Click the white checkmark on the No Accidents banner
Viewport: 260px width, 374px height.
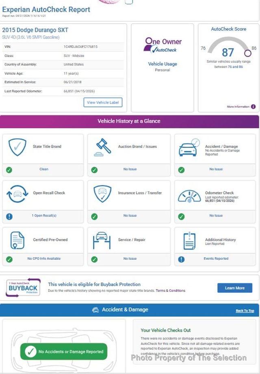30,352
